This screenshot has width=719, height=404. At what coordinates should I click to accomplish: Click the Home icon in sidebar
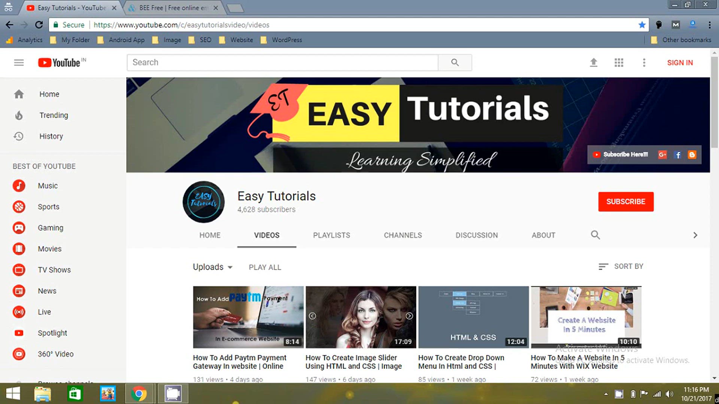(x=19, y=94)
